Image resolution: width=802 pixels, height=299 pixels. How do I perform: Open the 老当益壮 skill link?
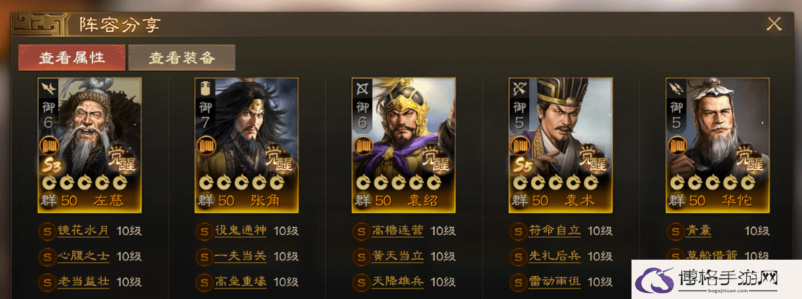click(x=83, y=282)
